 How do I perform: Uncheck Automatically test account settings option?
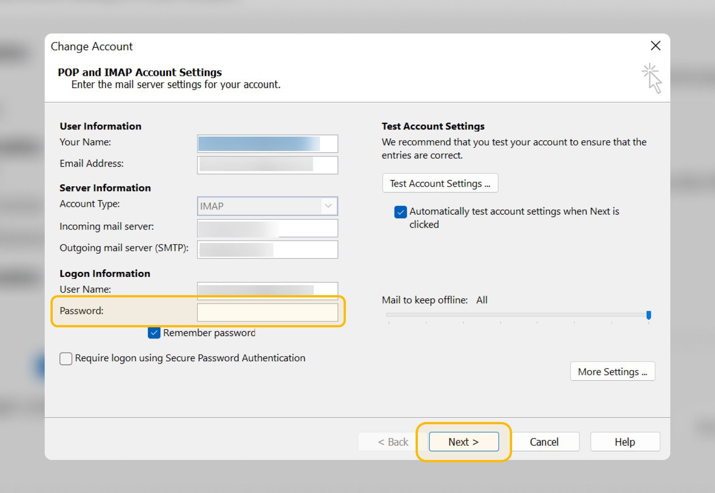(x=400, y=212)
